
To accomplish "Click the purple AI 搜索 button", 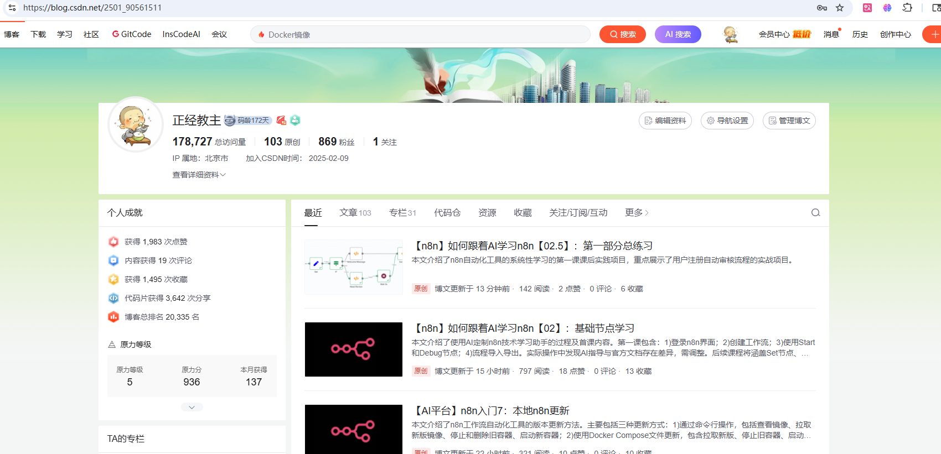I will [678, 34].
